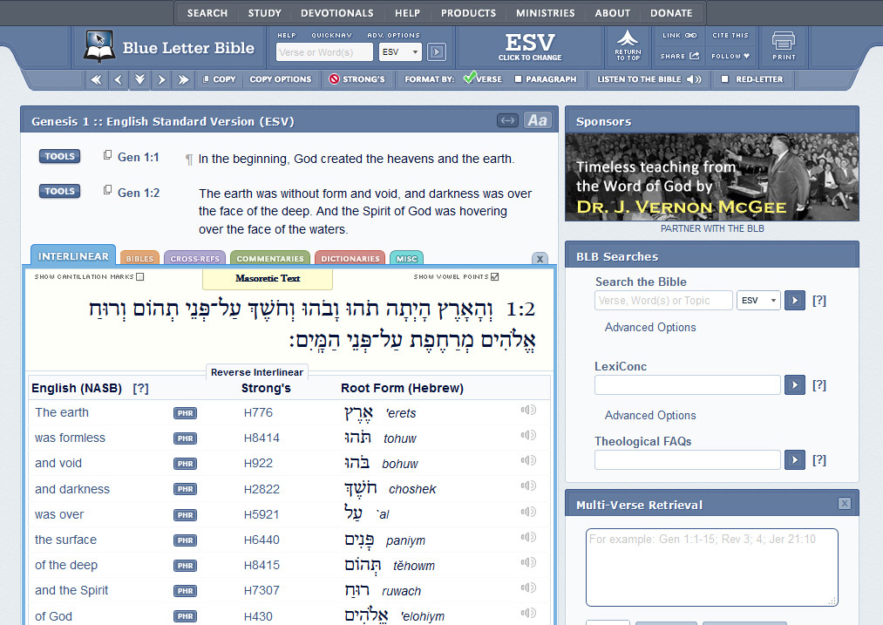Click the Multi-Verse Retrieval text box
883x625 pixels.
point(711,567)
